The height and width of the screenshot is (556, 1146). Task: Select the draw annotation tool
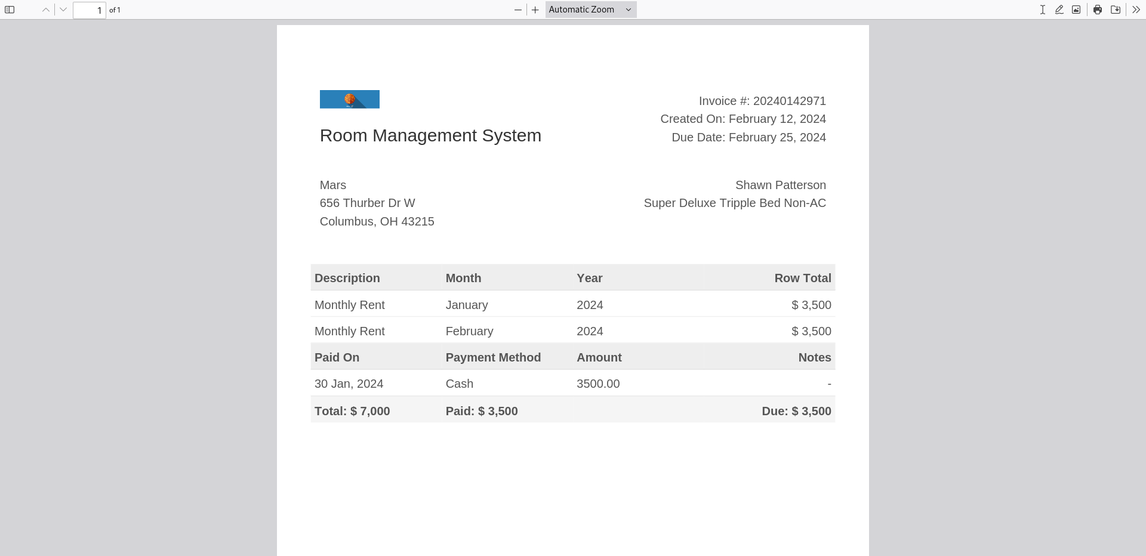[1059, 10]
